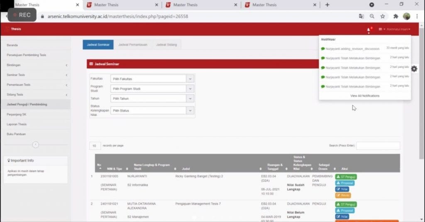This screenshot has height=222, width=425.
Task: Switch to the Jadwal Sidang tab
Action: [166, 45]
